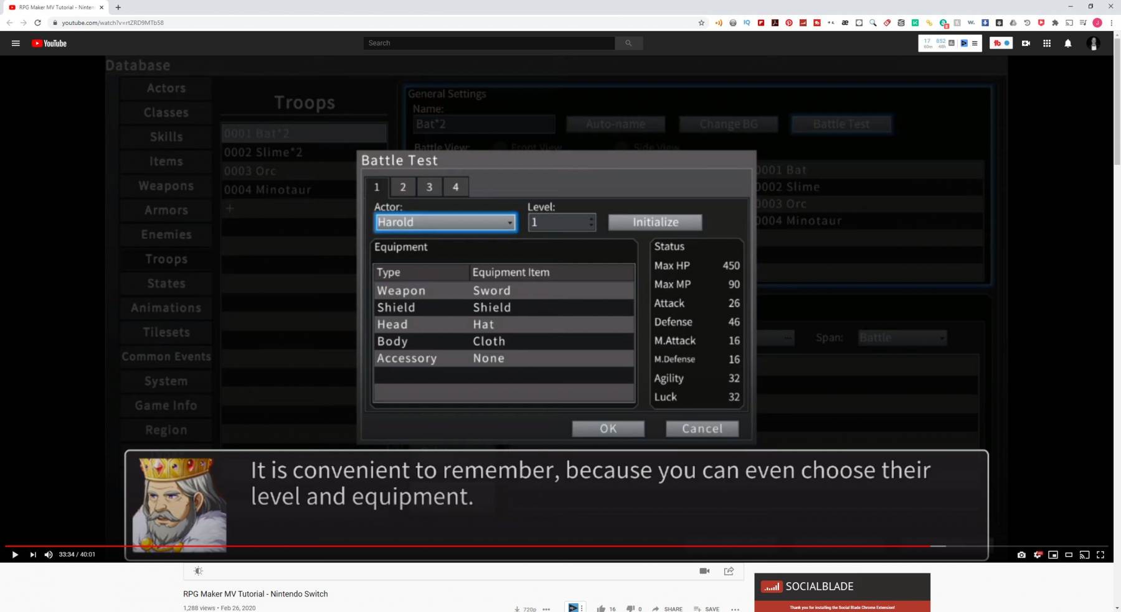Mute the video volume

[x=49, y=555]
